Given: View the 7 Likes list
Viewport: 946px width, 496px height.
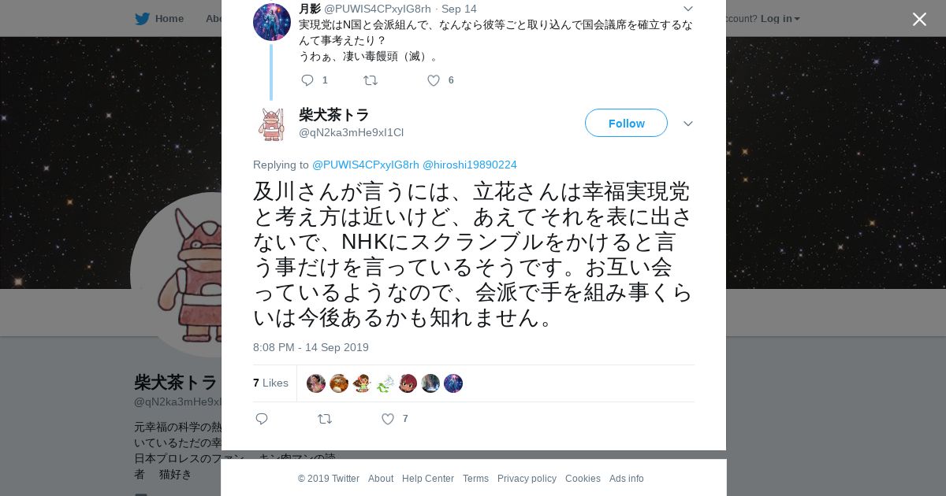Looking at the screenshot, I should [270, 383].
